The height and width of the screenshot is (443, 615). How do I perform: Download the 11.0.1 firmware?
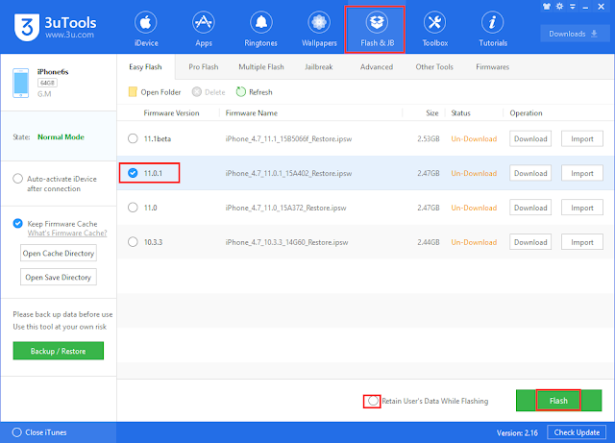click(530, 173)
